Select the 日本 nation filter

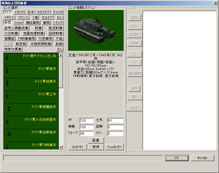30,12
